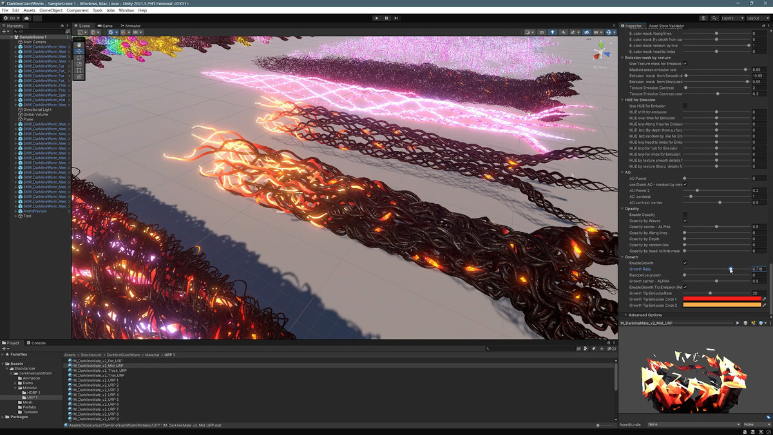This screenshot has width=773, height=435.
Task: Uncheck the EnableGrowth checkbox
Action: 685,263
